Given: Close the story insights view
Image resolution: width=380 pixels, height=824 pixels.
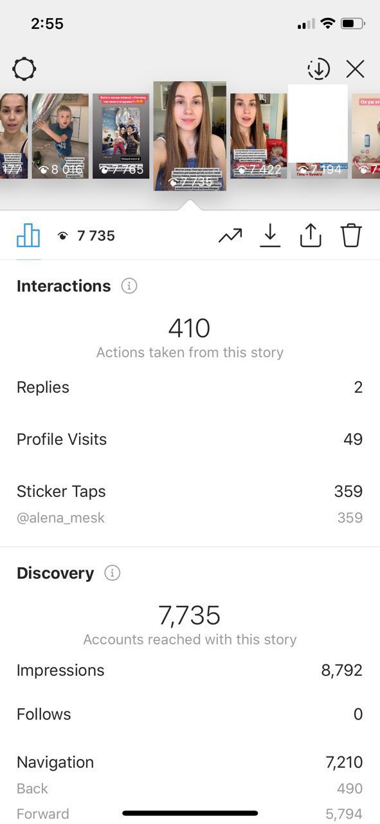Looking at the screenshot, I should coord(355,69).
